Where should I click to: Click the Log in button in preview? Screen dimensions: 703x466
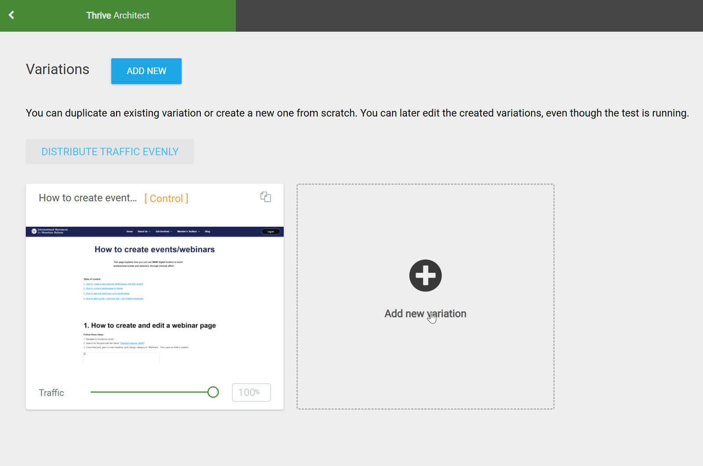point(271,232)
